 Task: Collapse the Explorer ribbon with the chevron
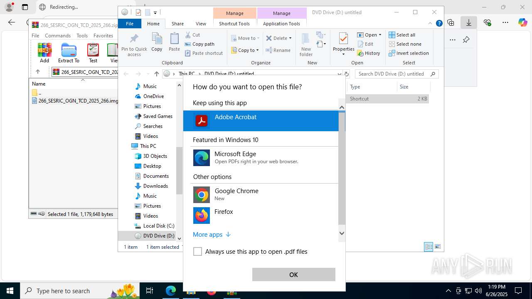click(x=430, y=24)
